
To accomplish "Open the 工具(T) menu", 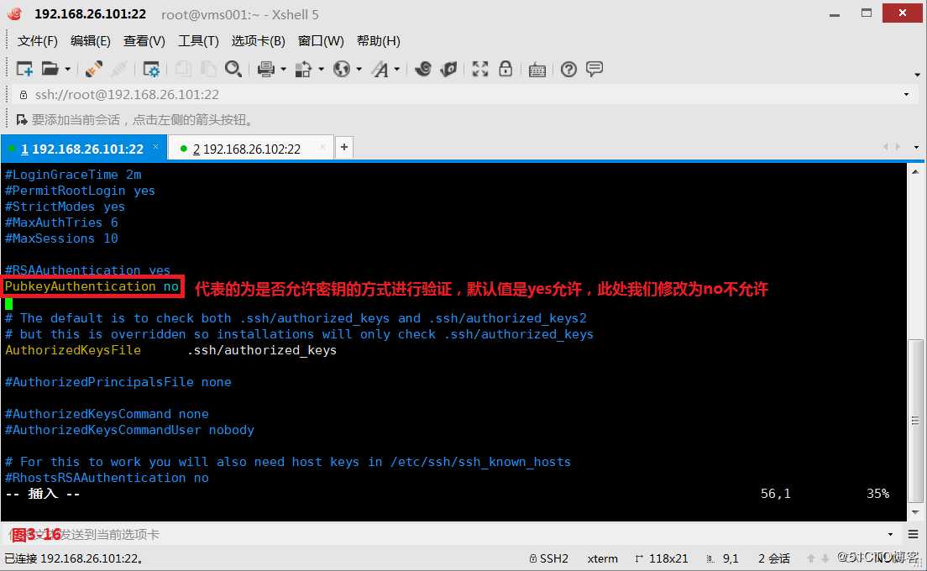I will pos(198,40).
